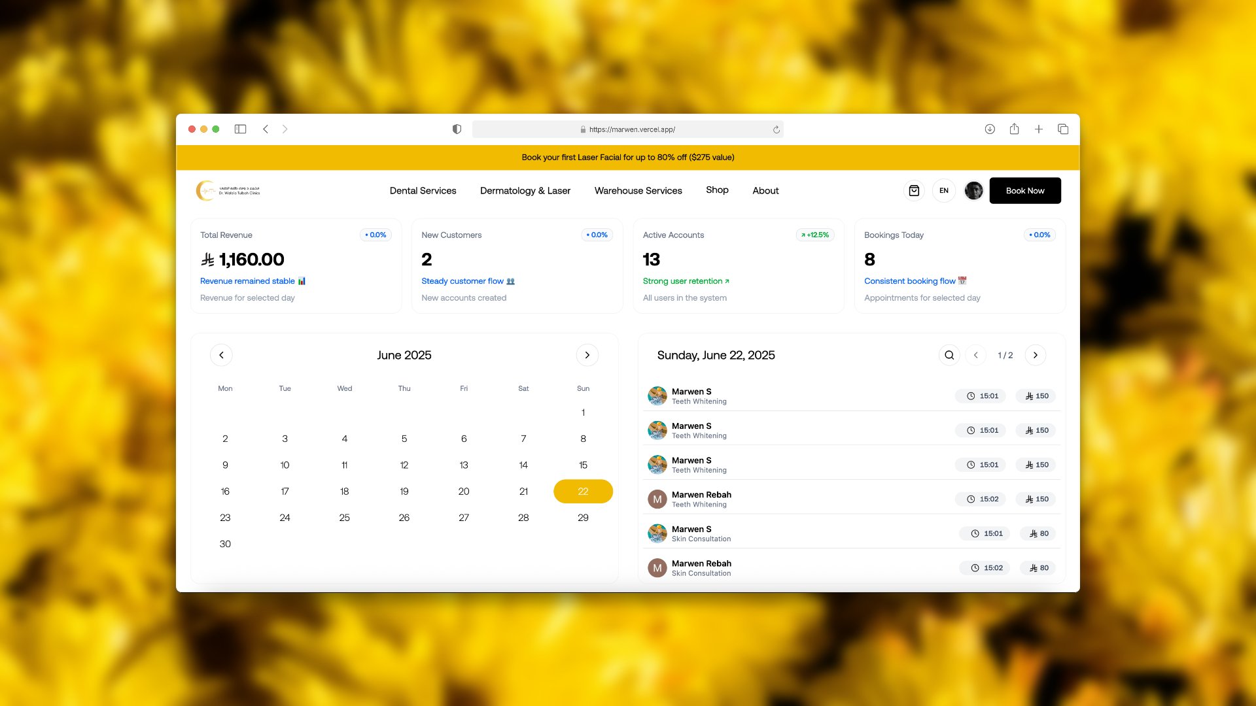Go to next appointments page
The height and width of the screenshot is (706, 1256).
[x=1036, y=355]
